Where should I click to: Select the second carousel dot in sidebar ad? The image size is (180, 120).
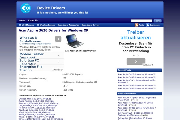click(x=138, y=55)
